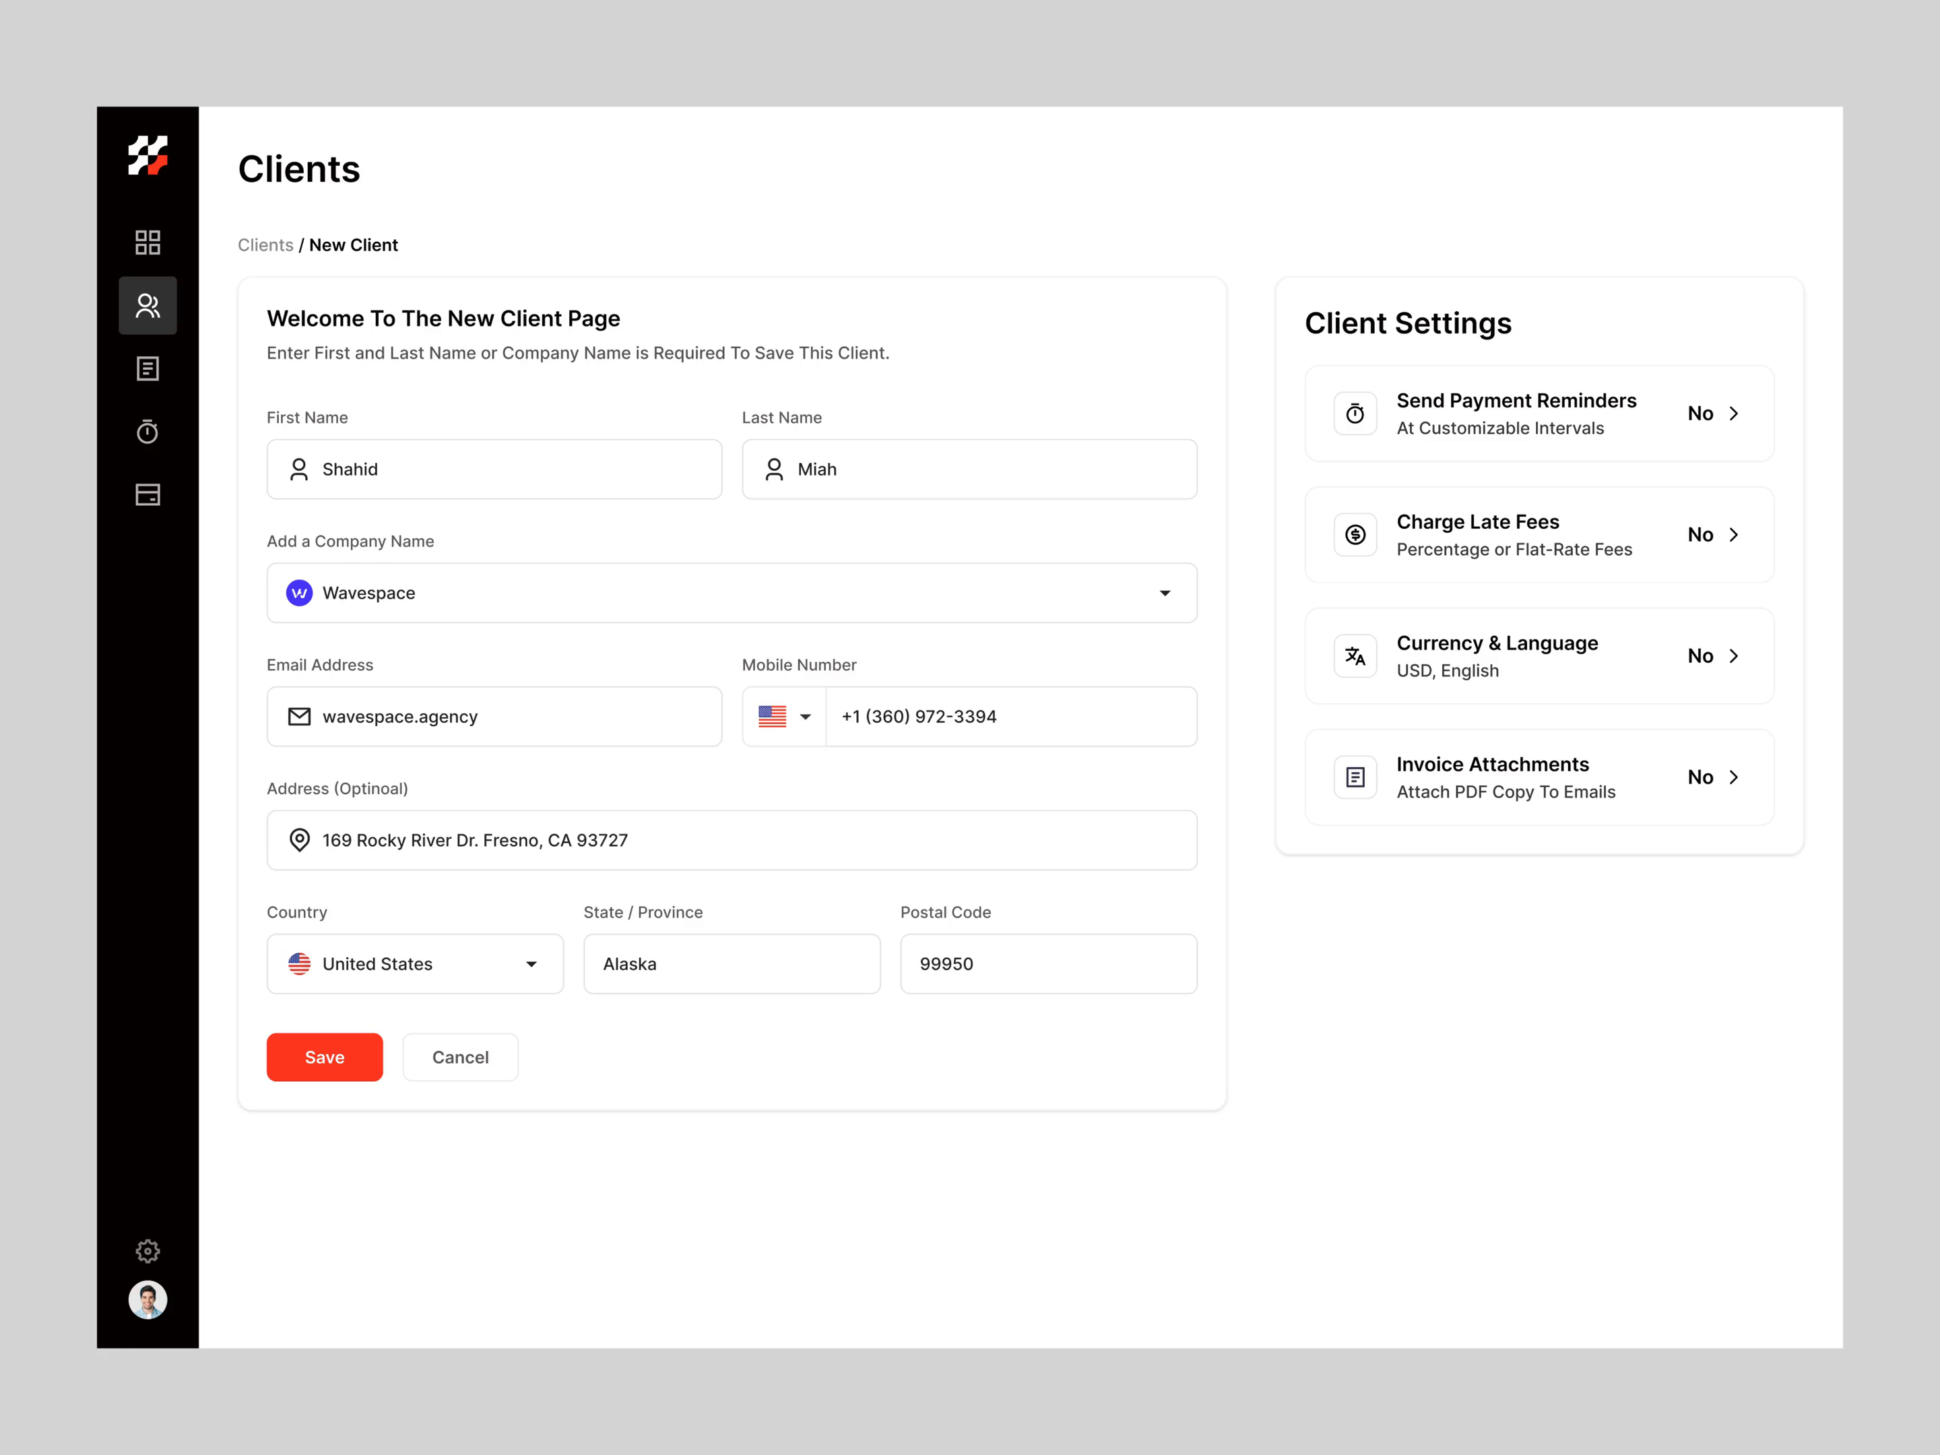
Task: Open the settings gear icon
Action: point(148,1251)
